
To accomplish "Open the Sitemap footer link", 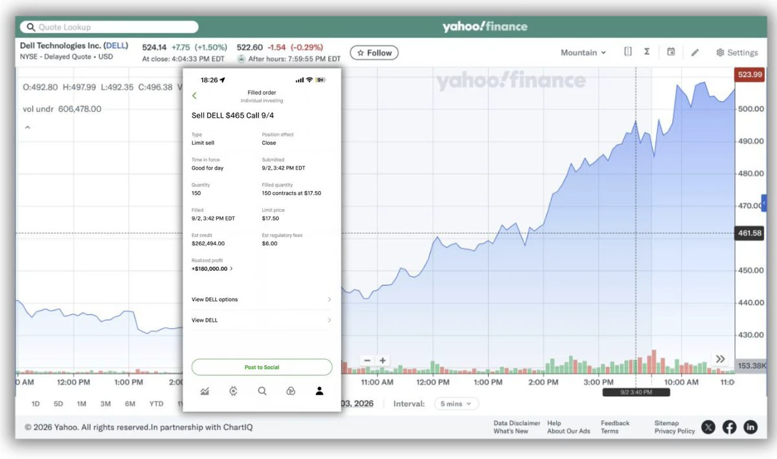I will point(666,423).
